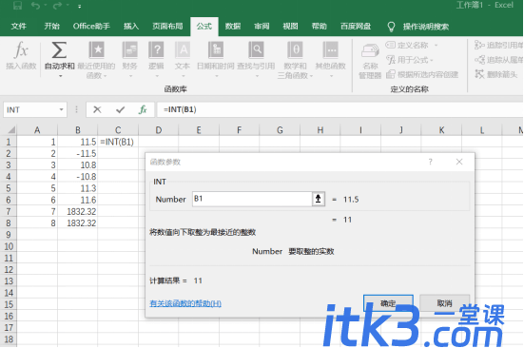Click the Trace Precedents button
524x348 pixels.
tap(498, 45)
